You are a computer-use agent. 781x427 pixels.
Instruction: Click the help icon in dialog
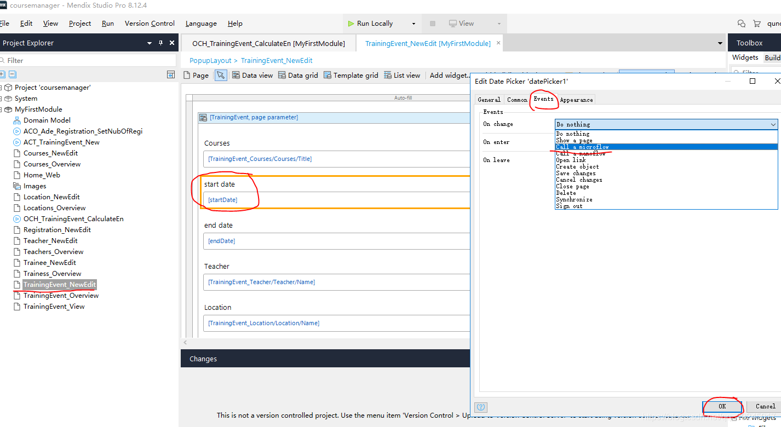481,407
